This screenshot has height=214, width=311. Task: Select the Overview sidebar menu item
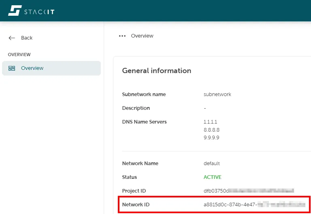32,68
